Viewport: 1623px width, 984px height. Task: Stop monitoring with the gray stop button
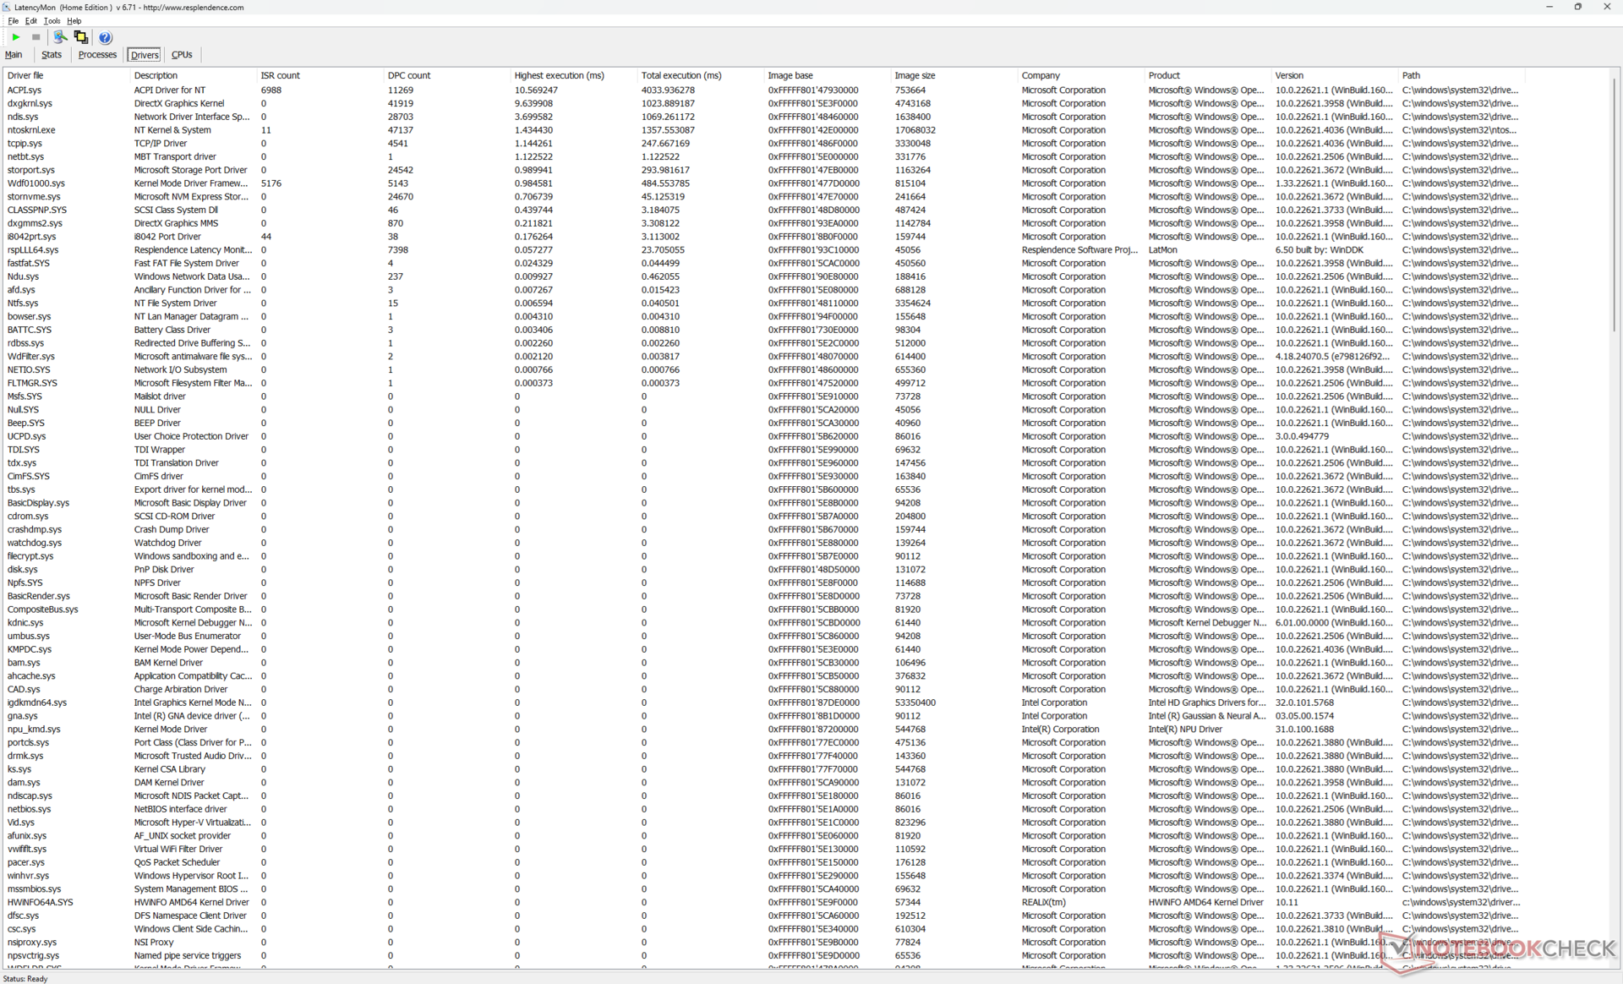pos(36,37)
